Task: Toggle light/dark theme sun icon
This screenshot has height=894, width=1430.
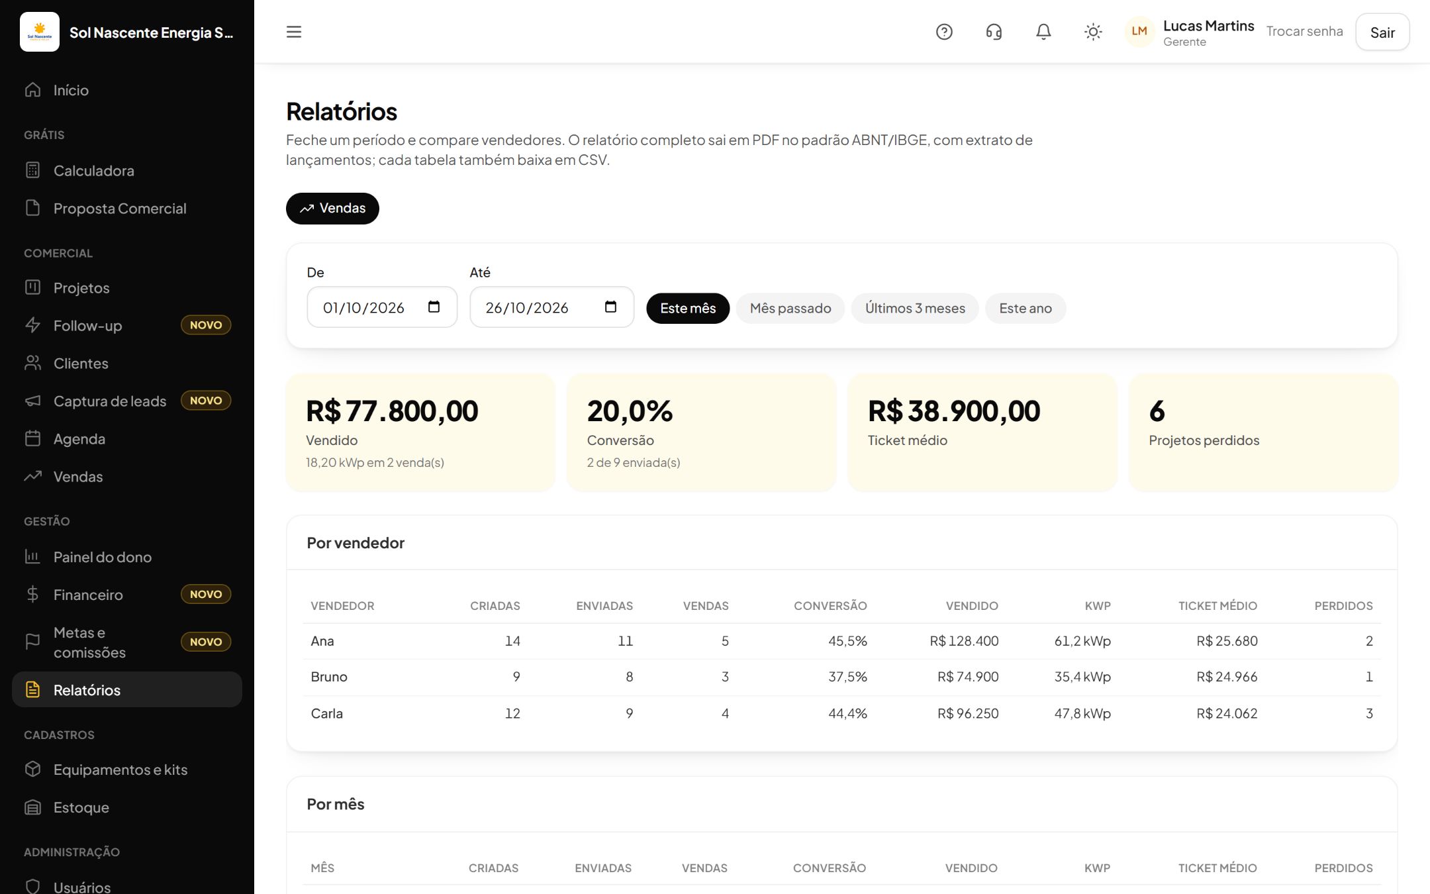Action: point(1093,32)
